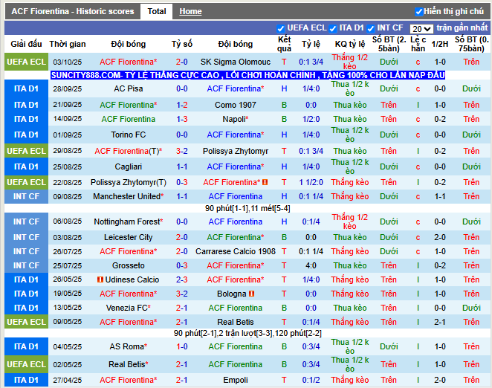The height and width of the screenshot is (388, 492).
Task: Click the 'Thời gian' column header
Action: point(68,44)
